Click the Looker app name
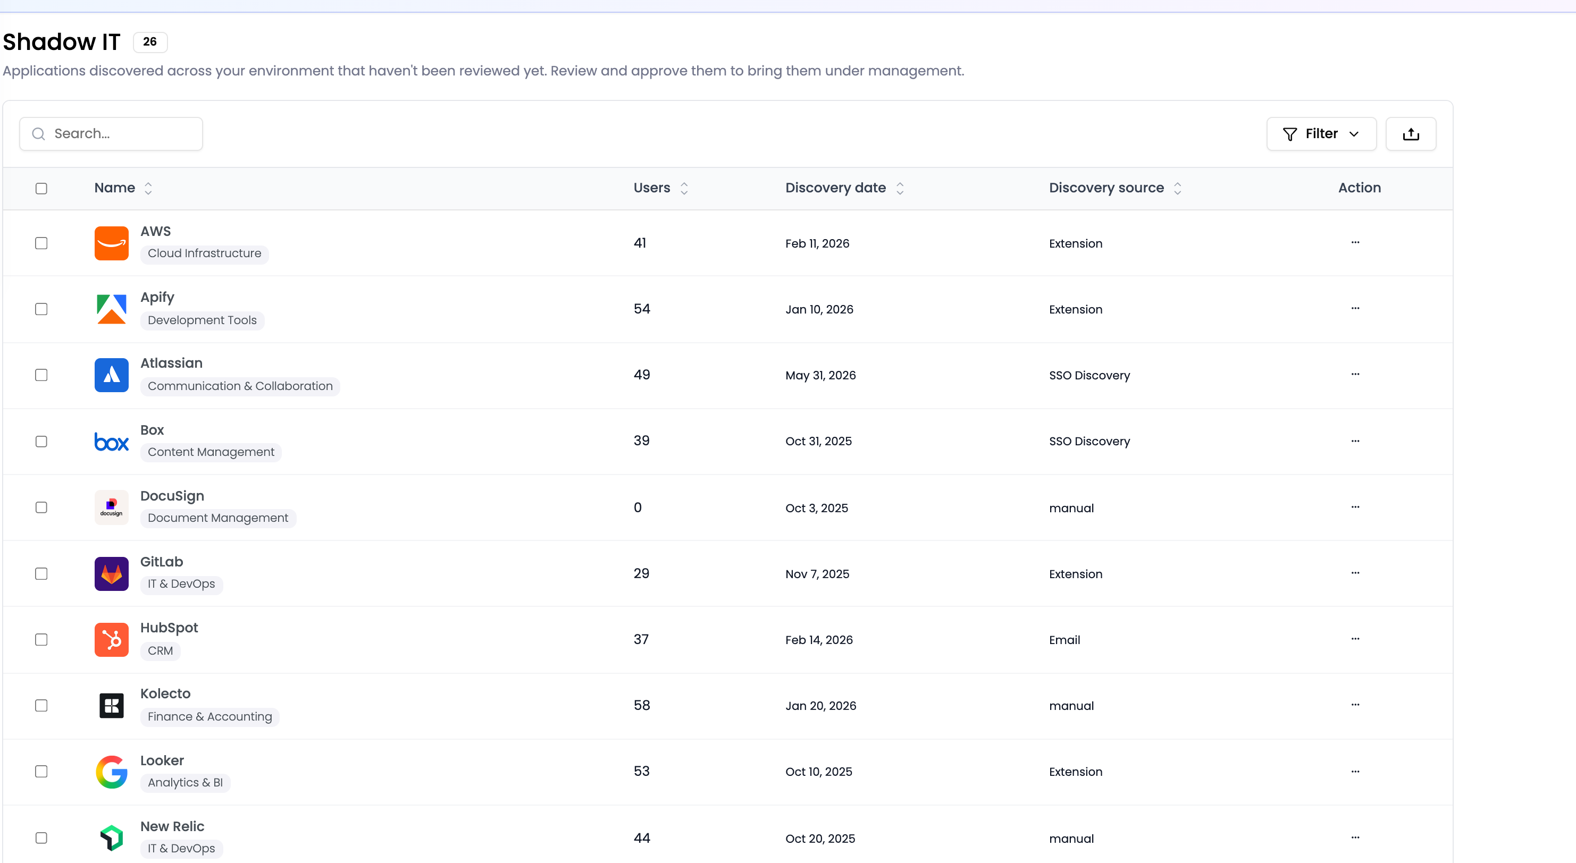 [162, 761]
